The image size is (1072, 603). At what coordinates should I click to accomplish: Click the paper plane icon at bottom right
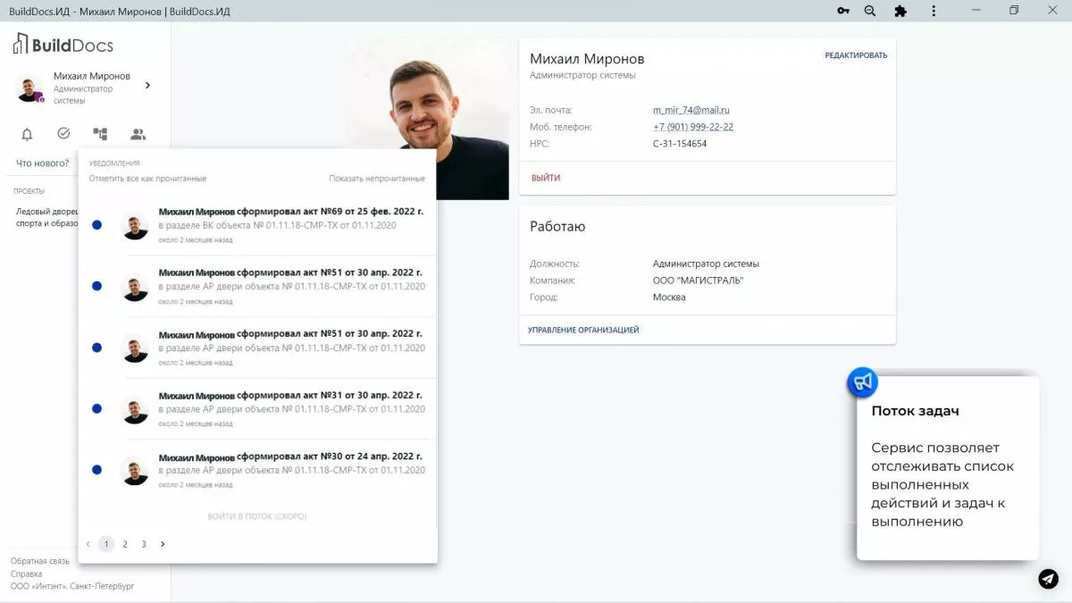1047,579
